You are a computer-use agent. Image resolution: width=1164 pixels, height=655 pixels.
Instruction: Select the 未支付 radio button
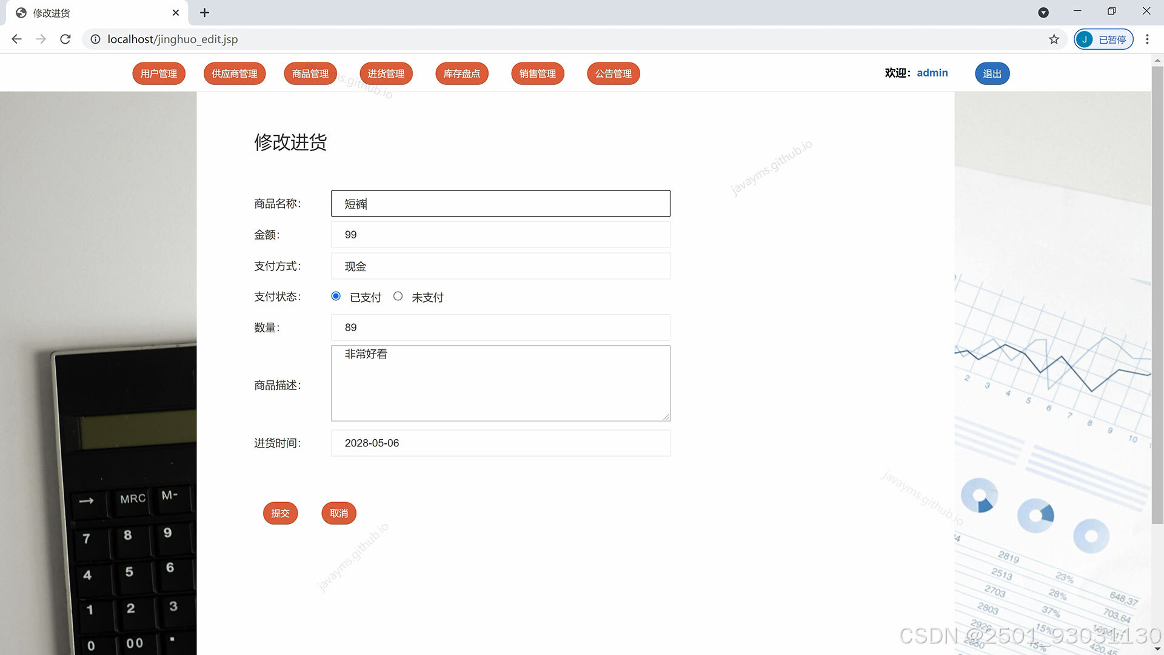pyautogui.click(x=398, y=296)
